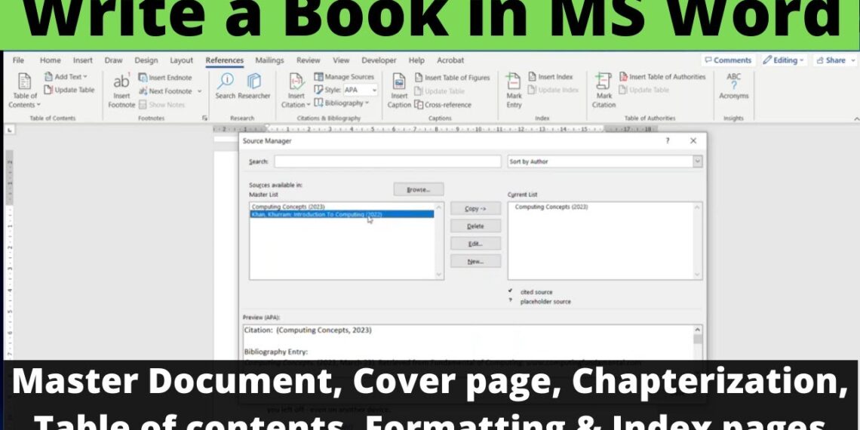This screenshot has height=430, width=860.
Task: Open the Editing mode dropdown
Action: point(783,60)
